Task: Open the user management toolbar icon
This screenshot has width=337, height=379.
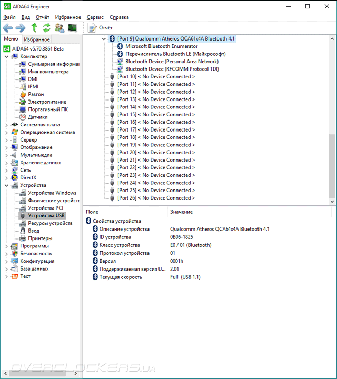Action: click(59, 28)
